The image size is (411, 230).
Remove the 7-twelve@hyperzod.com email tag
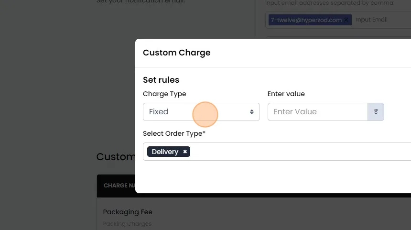point(346,20)
